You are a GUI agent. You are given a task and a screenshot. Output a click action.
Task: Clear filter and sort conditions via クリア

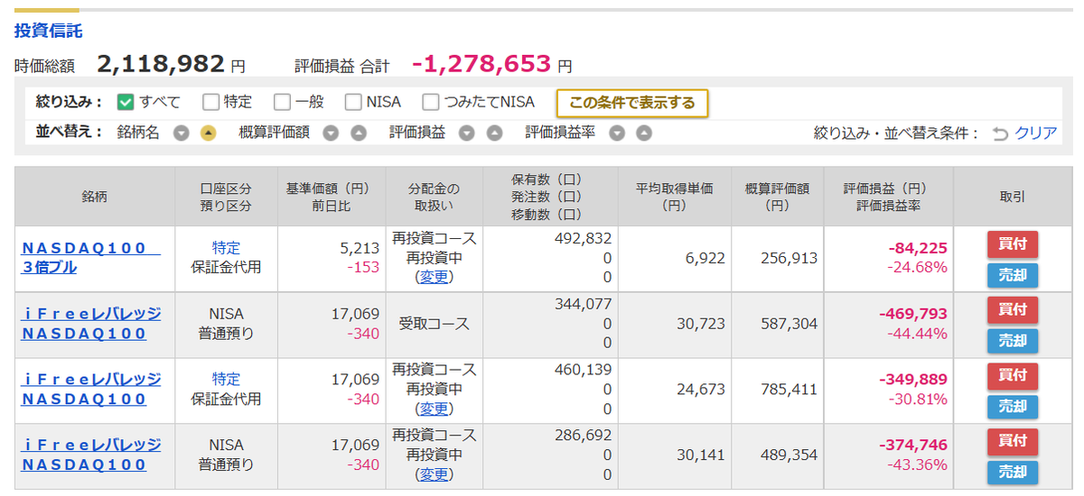[x=1024, y=133]
